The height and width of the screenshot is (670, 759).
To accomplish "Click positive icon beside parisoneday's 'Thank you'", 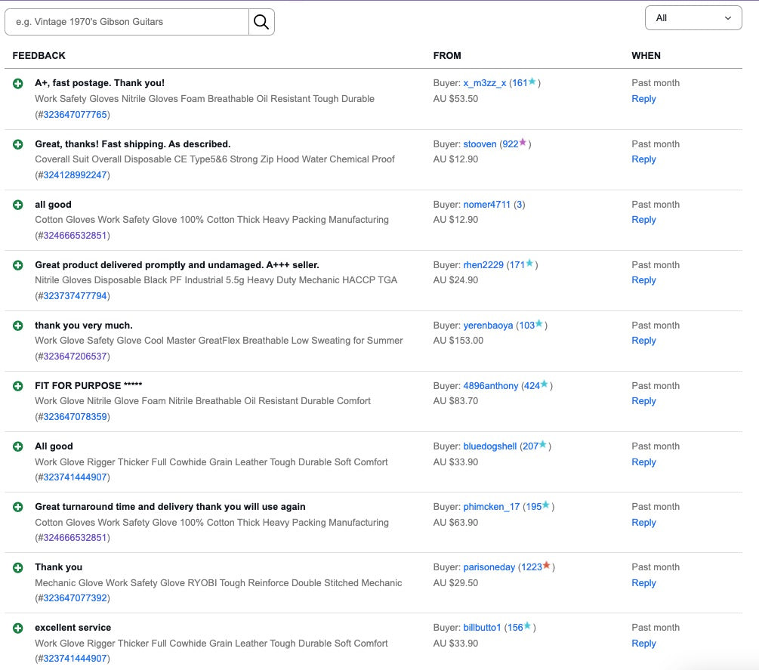I will coord(18,567).
